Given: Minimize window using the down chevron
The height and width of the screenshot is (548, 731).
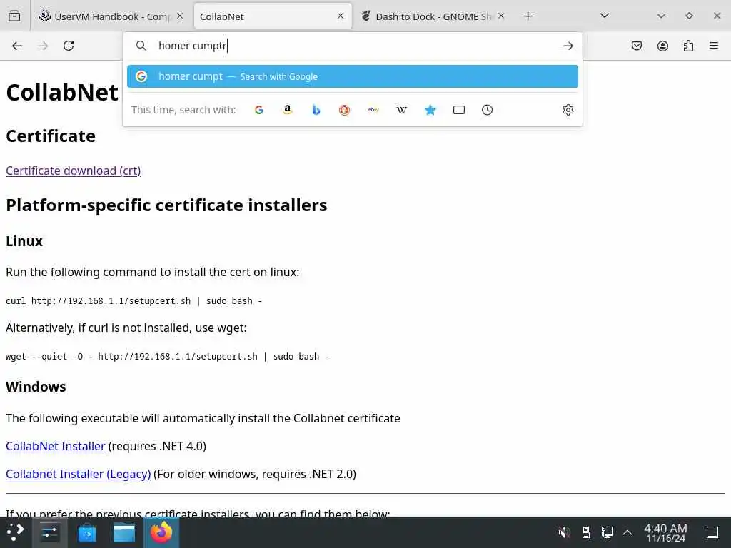Looking at the screenshot, I should [x=661, y=16].
